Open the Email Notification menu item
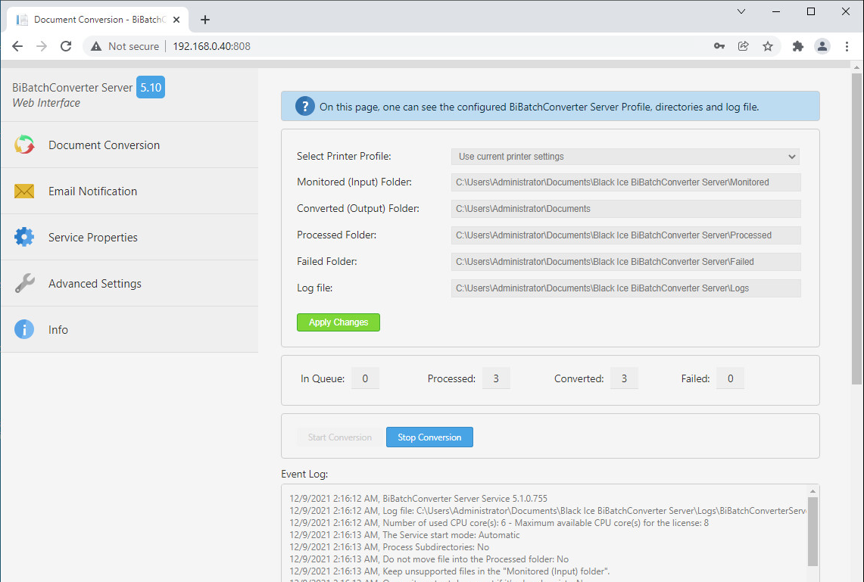 coord(92,191)
